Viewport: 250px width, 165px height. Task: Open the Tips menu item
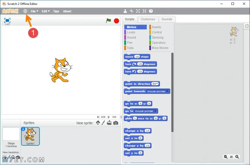coord(56,11)
